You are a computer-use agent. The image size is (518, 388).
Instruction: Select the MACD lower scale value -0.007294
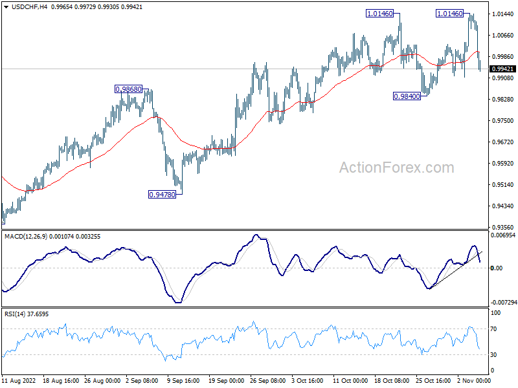click(x=504, y=303)
